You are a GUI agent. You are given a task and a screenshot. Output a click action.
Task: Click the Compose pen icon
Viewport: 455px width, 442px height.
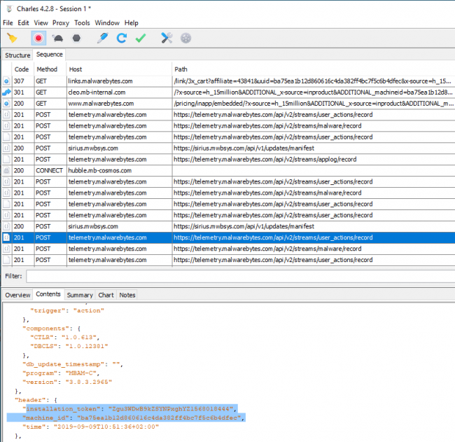click(103, 38)
